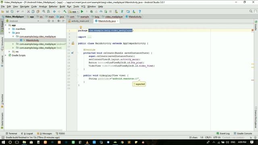Image resolution: width=258 pixels, height=145 pixels.
Task: Click the Video_Mediplayer breadcrumb
Action: [13, 17]
